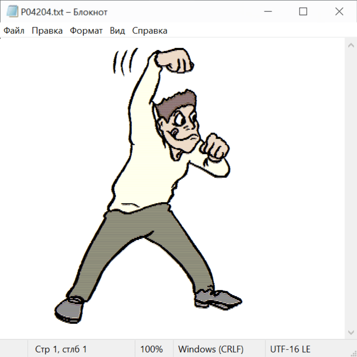Click the resize grip in the window corner
Image resolution: width=357 pixels, height=357 pixels.
click(x=353, y=353)
